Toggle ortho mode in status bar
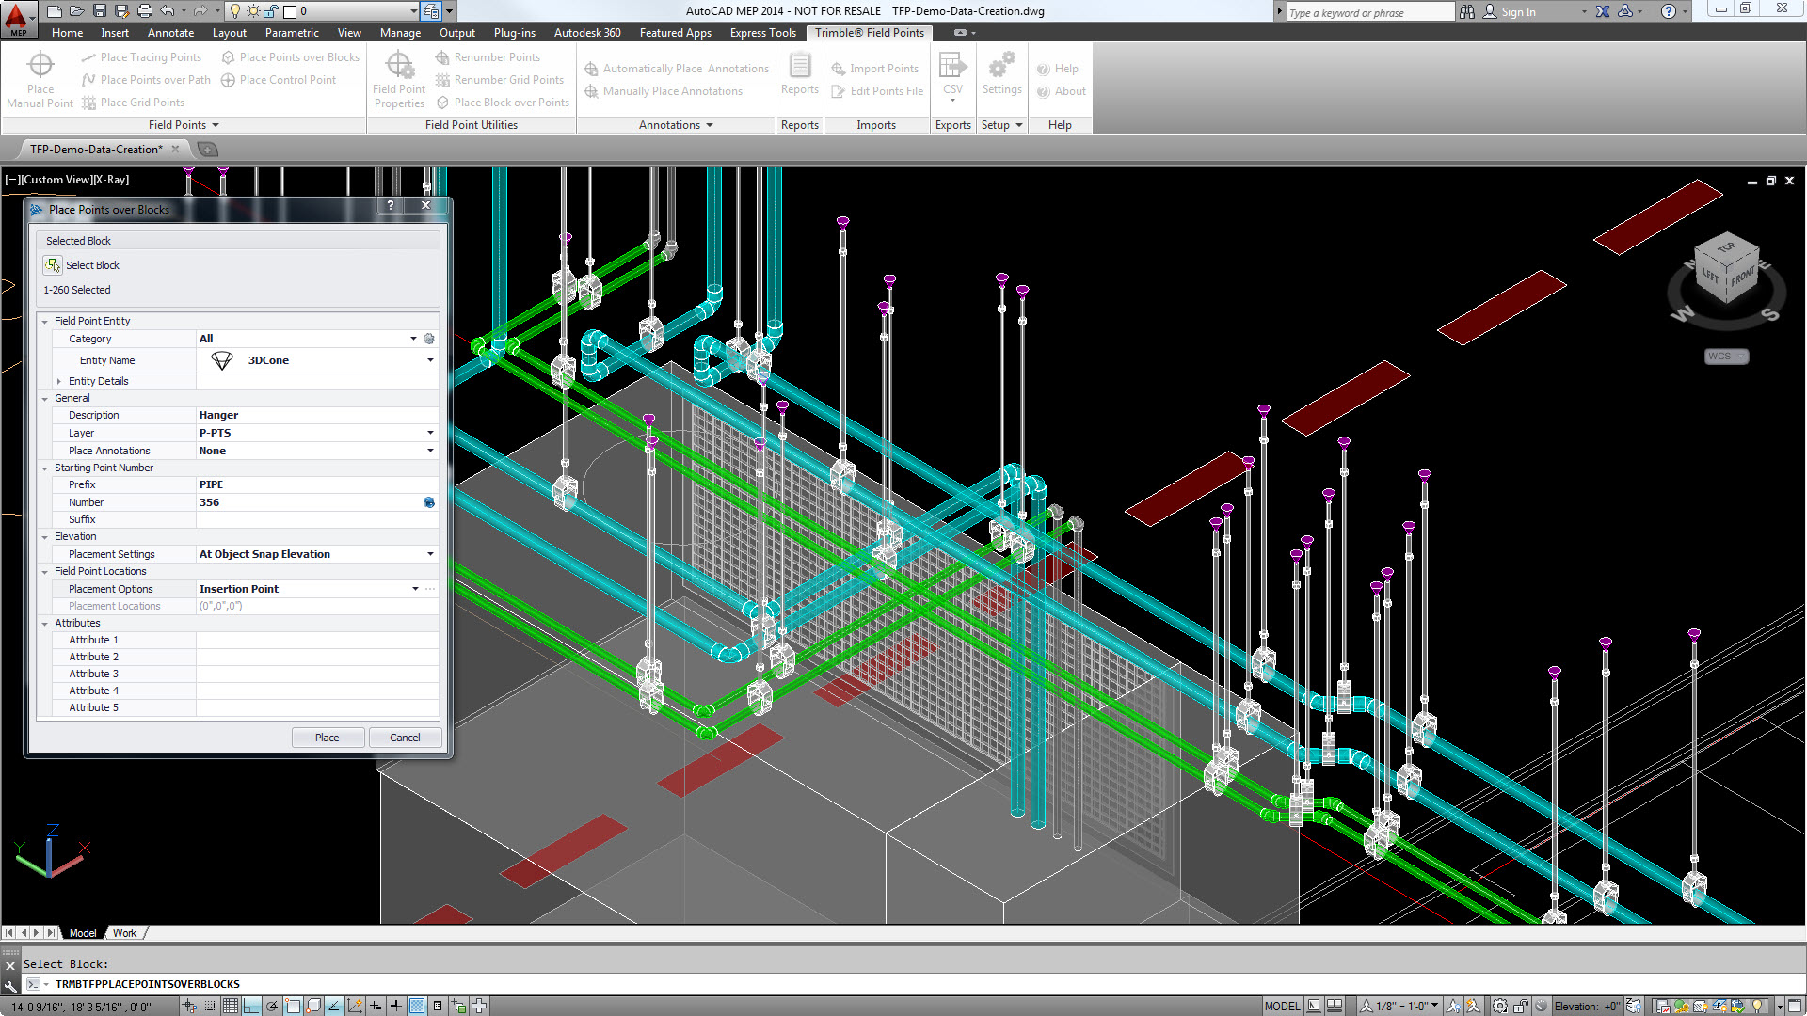Viewport: 1807px width, 1016px height. (251, 1006)
